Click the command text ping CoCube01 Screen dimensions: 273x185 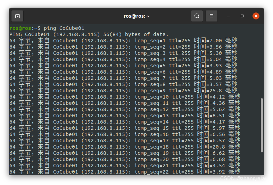point(64,28)
